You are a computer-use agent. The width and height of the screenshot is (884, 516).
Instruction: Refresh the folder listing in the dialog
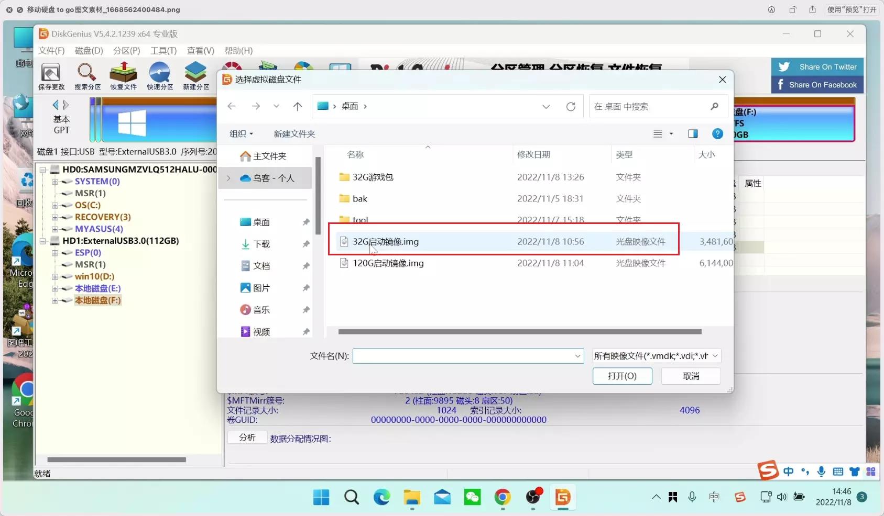[570, 106]
